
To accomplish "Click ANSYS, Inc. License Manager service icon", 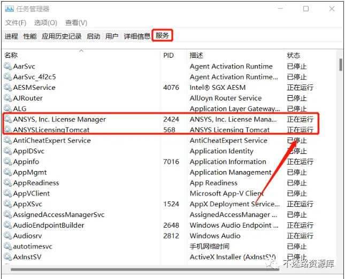I will (7, 119).
